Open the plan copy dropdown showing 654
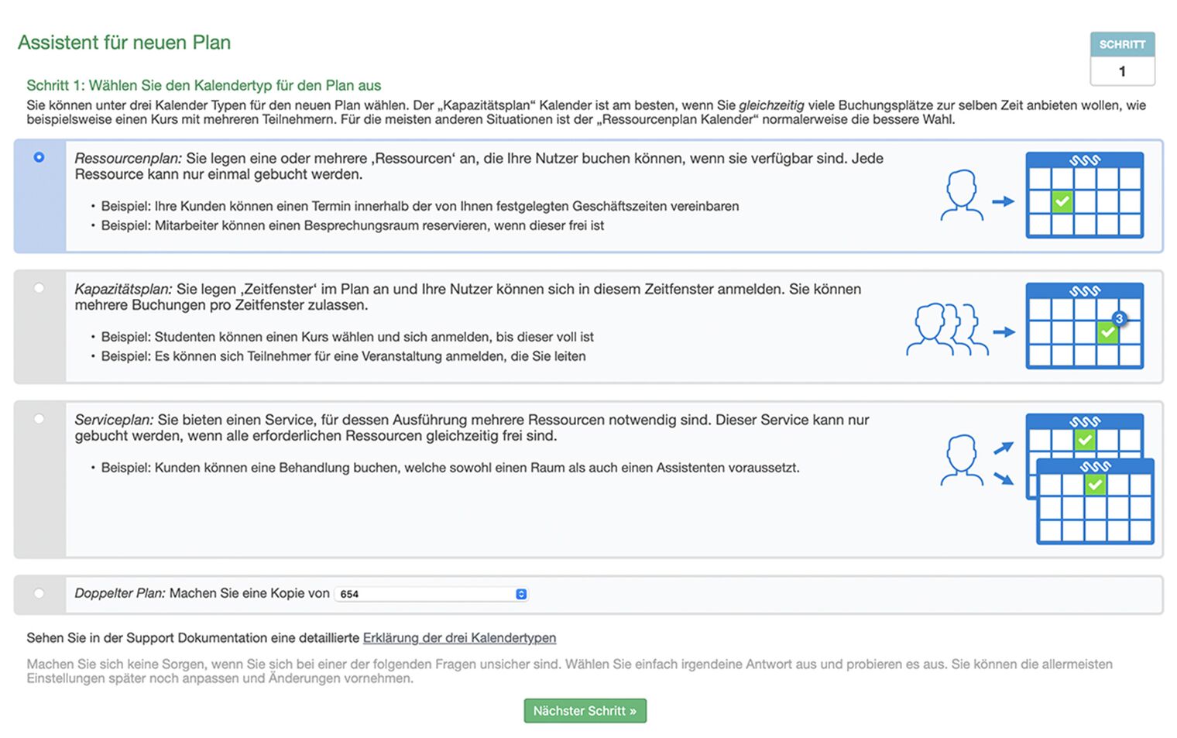Viewport: 1177px width, 738px height. (x=432, y=594)
